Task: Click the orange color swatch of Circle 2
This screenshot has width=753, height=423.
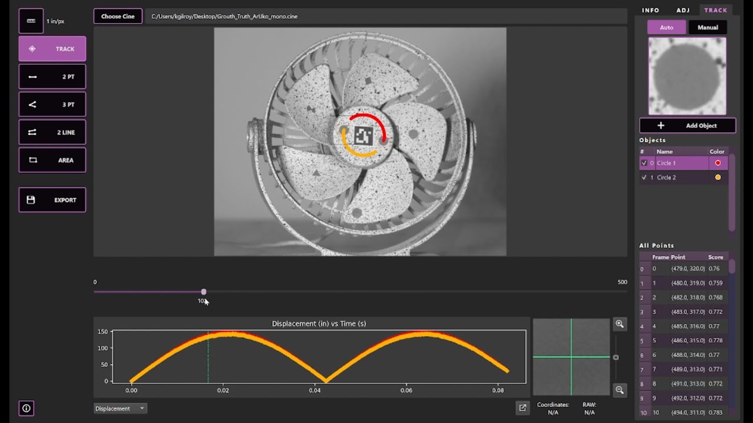Action: pos(718,177)
